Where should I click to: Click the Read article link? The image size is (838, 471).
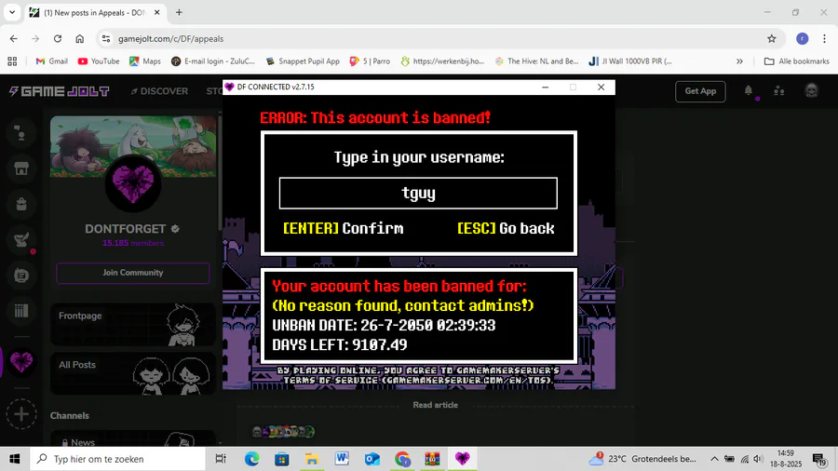tap(435, 405)
